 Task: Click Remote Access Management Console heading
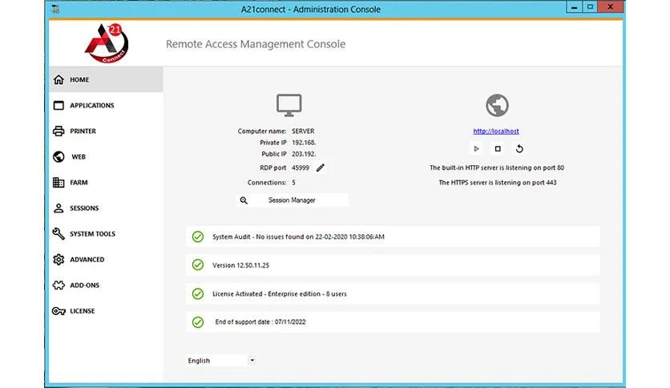click(256, 44)
